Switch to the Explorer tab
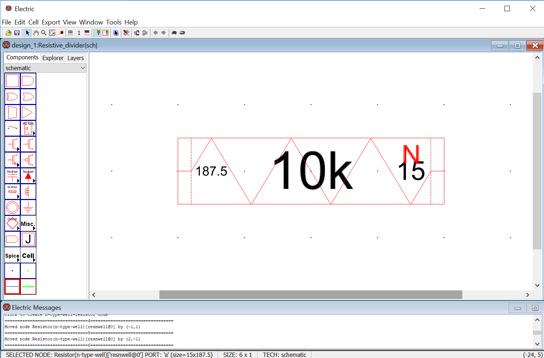 click(x=53, y=58)
